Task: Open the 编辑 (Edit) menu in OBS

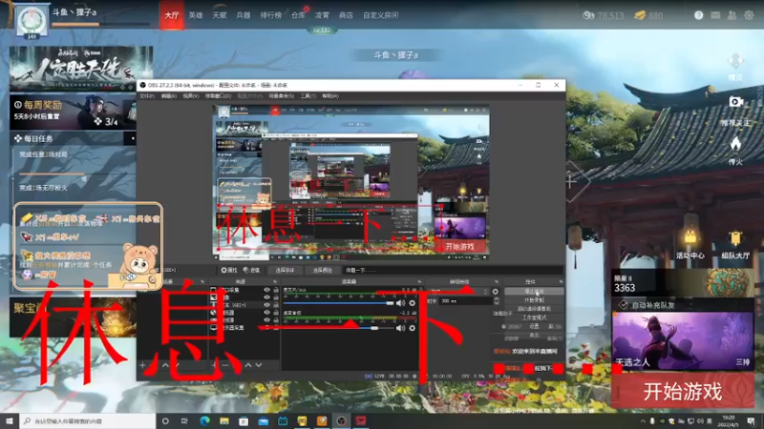Action: tap(169, 96)
